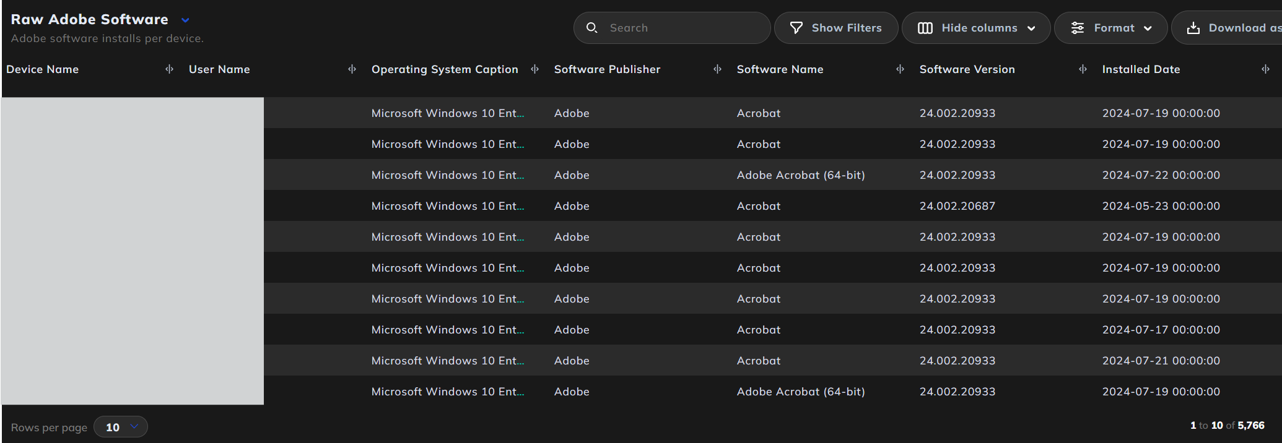Click Adobe publisher in the 2024-05-23 row
This screenshot has width=1282, height=443.
tap(572, 206)
